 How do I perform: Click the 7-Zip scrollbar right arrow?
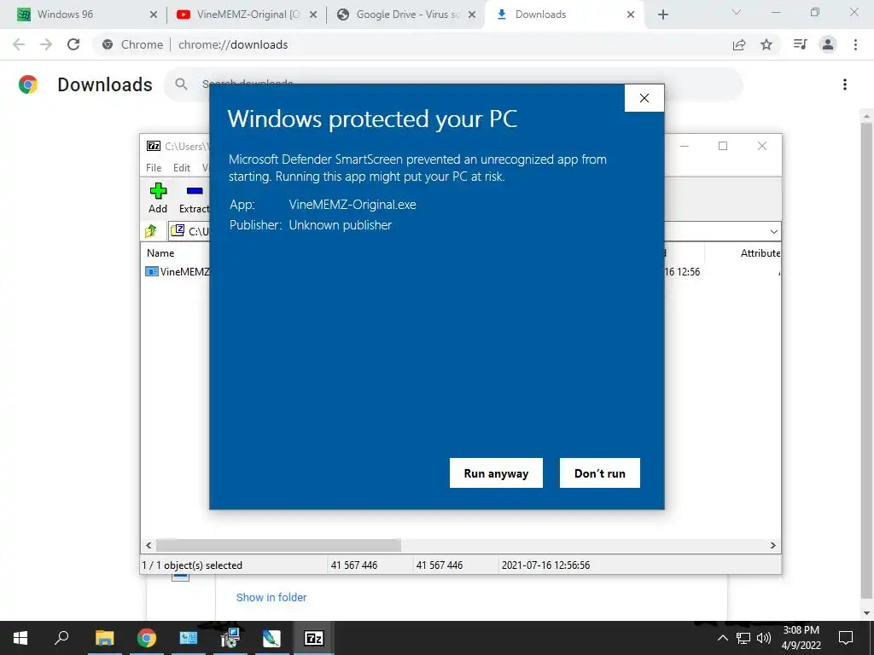[x=773, y=545]
